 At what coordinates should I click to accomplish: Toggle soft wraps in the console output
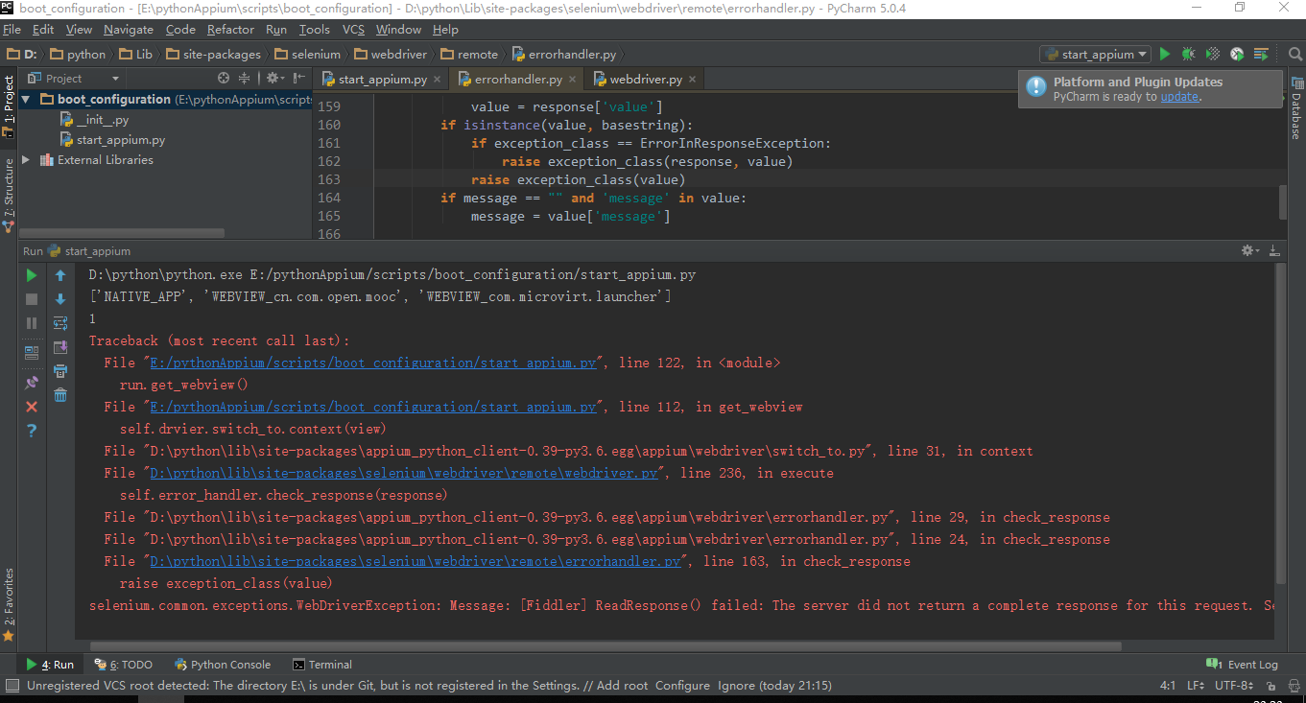[x=60, y=323]
